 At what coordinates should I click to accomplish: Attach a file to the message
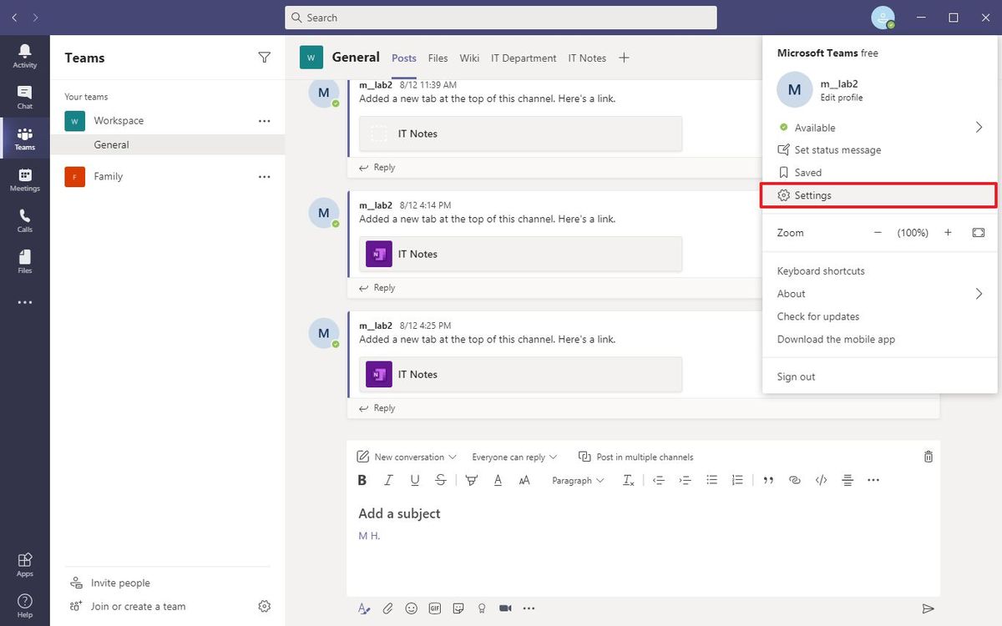387,608
